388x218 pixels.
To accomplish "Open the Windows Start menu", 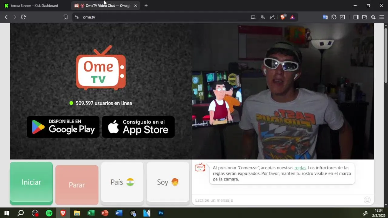I will tap(7, 213).
